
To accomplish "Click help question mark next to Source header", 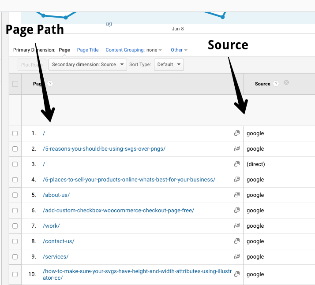I will coord(276,84).
